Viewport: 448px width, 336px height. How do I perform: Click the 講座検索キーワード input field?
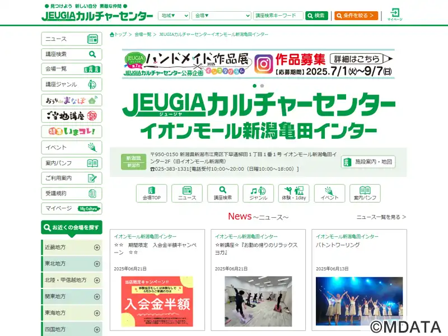click(x=278, y=16)
